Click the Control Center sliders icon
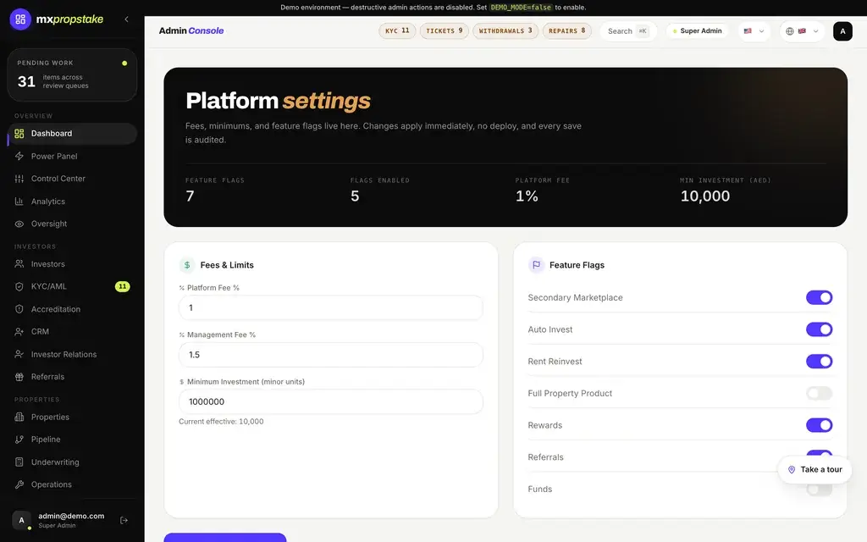 pos(19,179)
